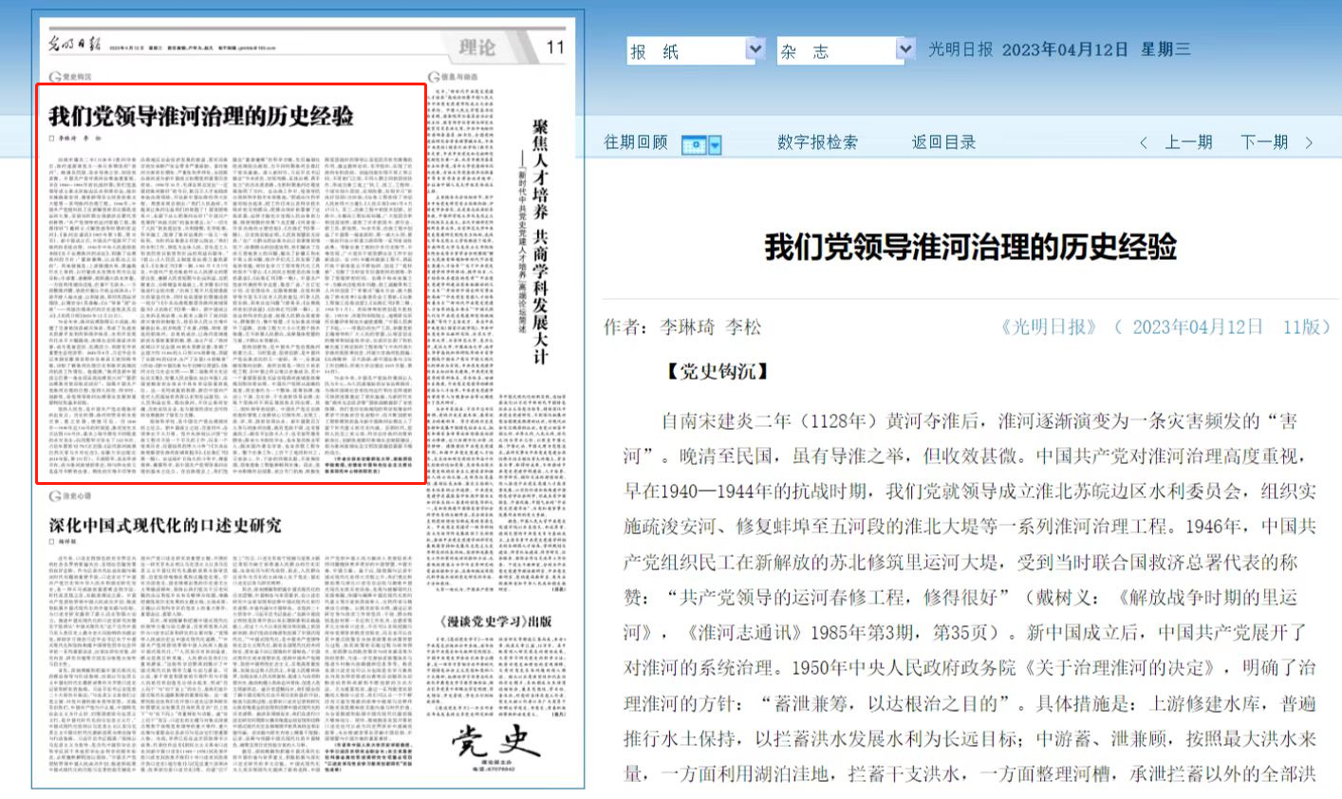1342x799 pixels.
Task: Click the dropdown arrow beside 报纸 box
Action: click(x=755, y=49)
